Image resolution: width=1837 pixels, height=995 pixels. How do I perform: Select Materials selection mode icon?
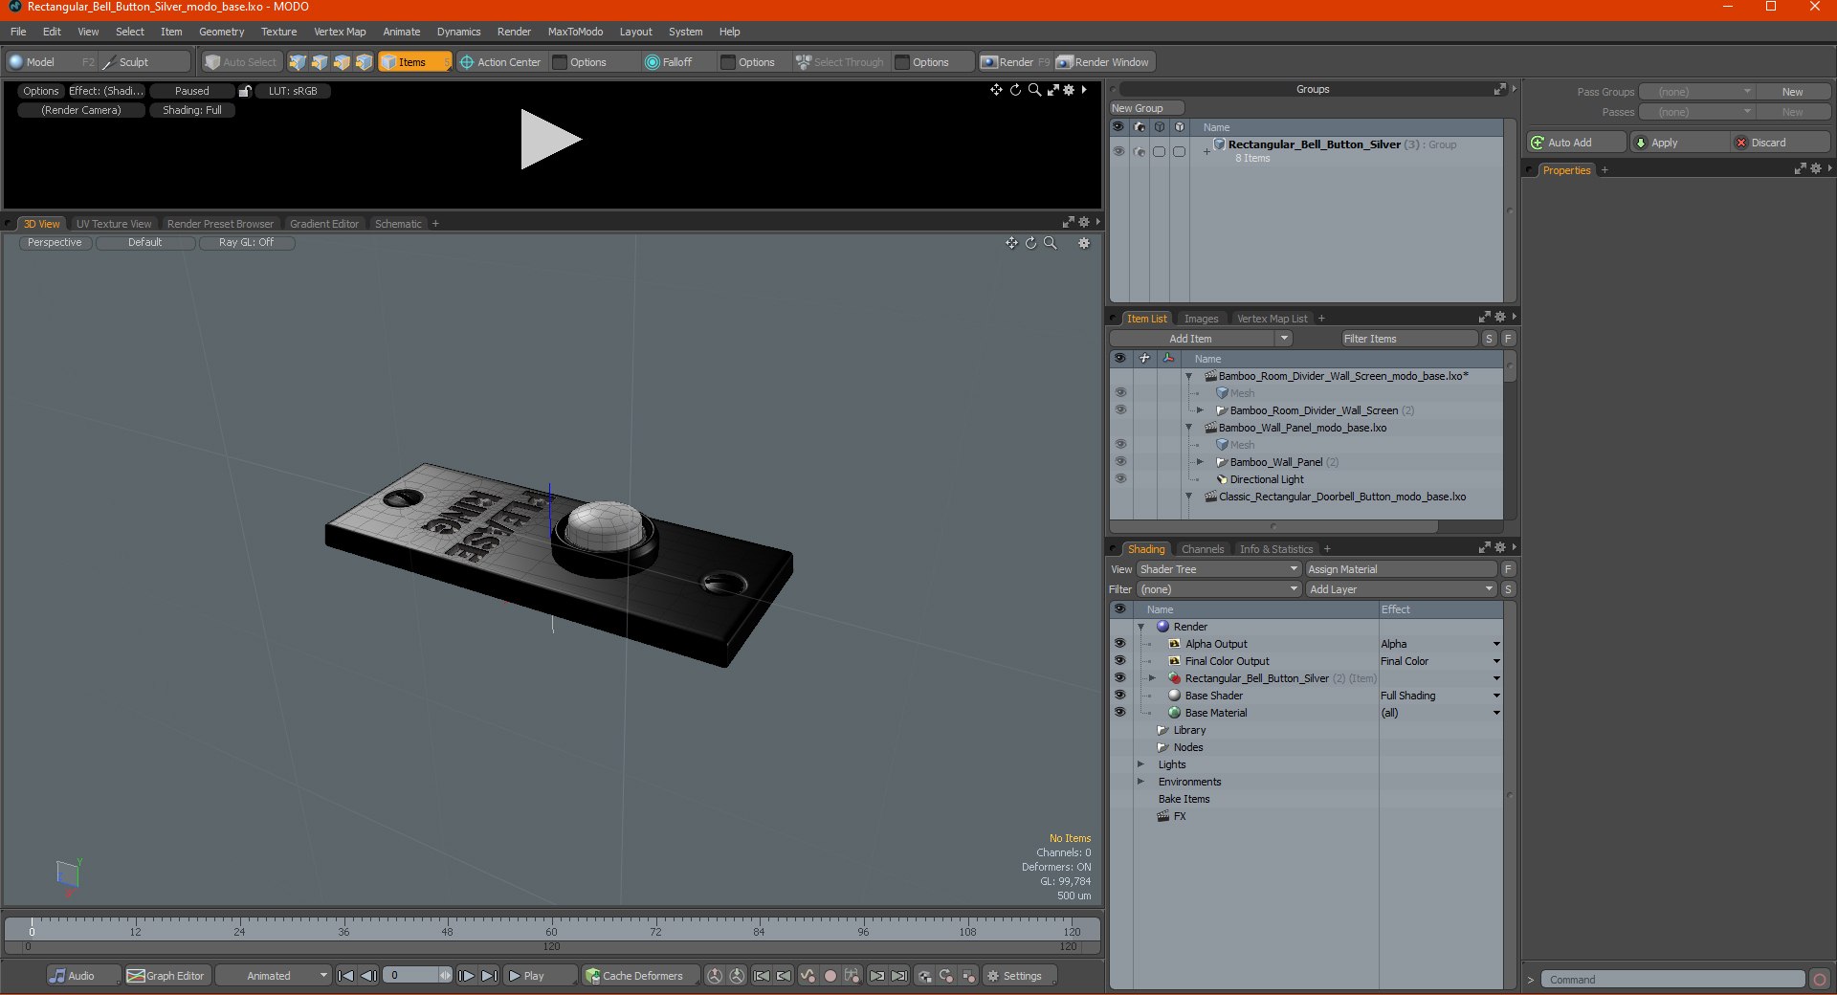[x=364, y=62]
